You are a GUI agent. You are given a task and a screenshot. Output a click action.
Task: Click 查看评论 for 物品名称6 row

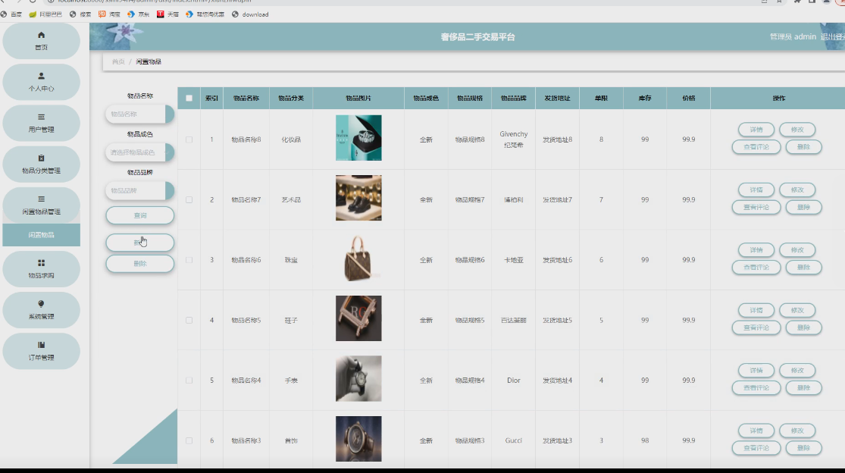pos(756,268)
